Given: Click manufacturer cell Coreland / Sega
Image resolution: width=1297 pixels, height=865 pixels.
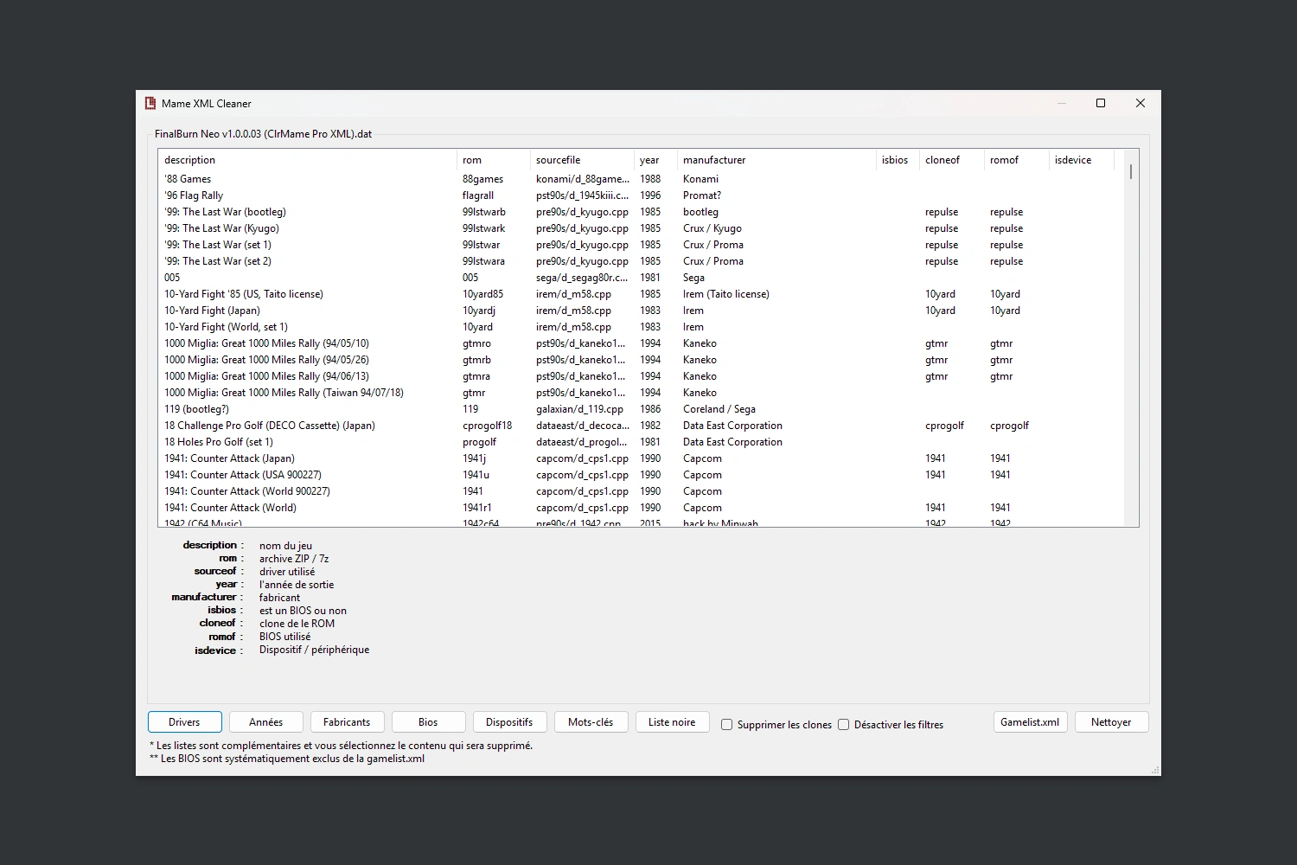Looking at the screenshot, I should pyautogui.click(x=719, y=409).
